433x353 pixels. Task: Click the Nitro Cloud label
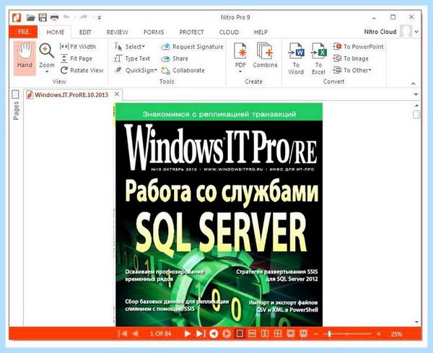click(380, 32)
